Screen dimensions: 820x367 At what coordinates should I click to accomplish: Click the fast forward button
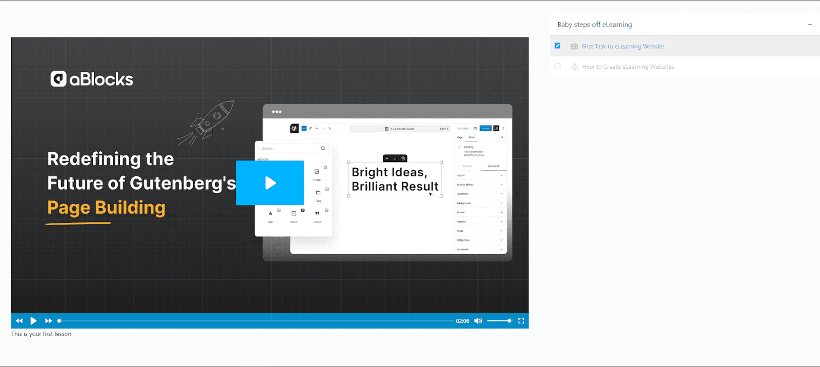point(48,321)
